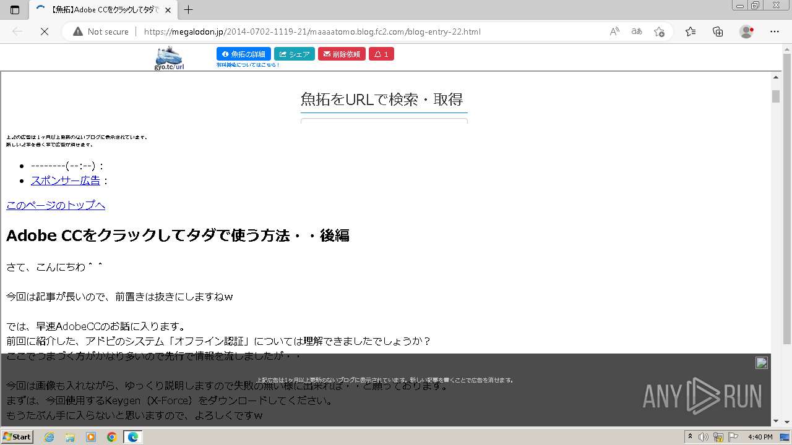This screenshot has width=792, height=445.
Task: Click the 魚拓をURLで検索・取得 heading
Action: 382,100
